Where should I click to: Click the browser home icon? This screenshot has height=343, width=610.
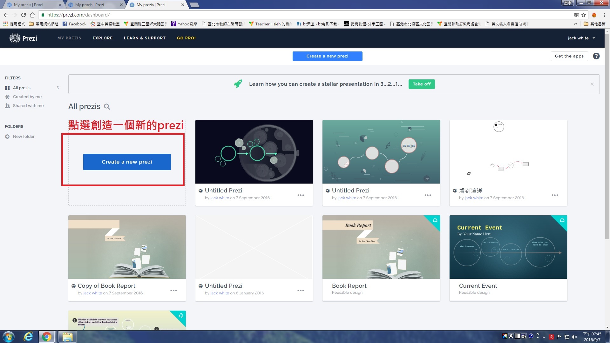point(32,15)
